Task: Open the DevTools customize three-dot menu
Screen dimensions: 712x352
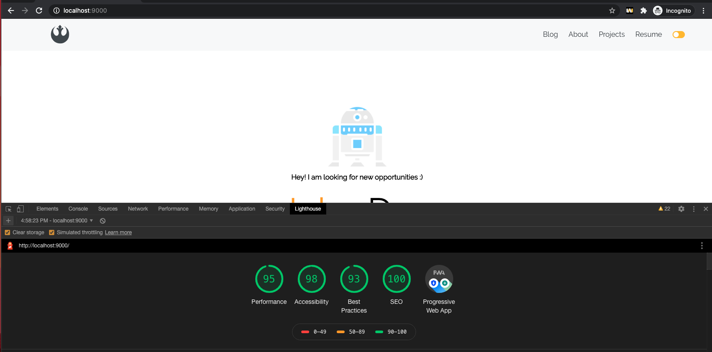Action: pyautogui.click(x=694, y=209)
